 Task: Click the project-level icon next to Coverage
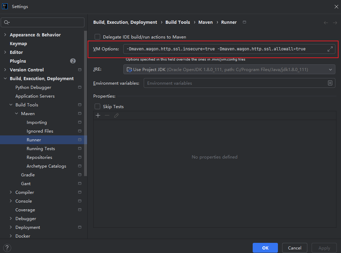click(x=80, y=210)
